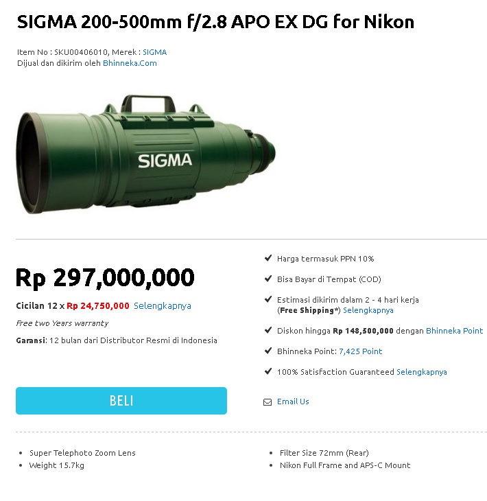Open the SIGMA brand link
This screenshot has width=487, height=501.
coord(154,52)
